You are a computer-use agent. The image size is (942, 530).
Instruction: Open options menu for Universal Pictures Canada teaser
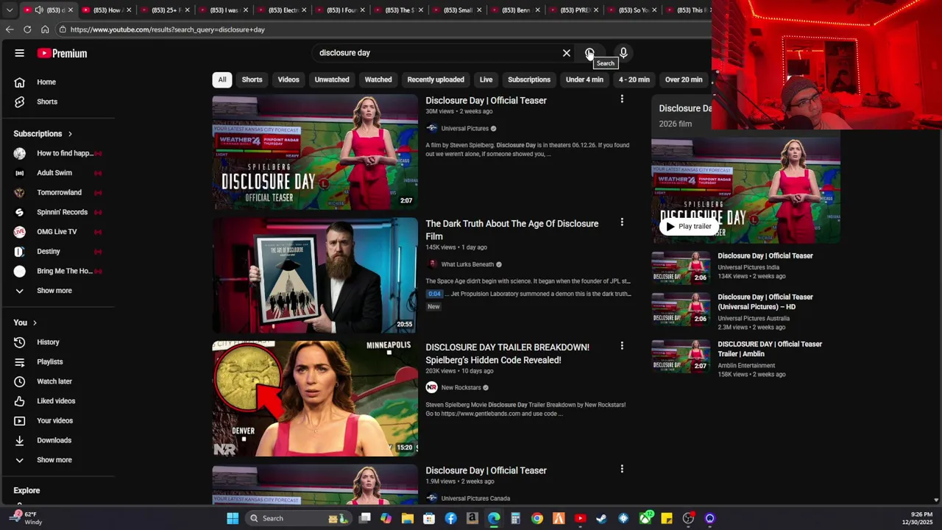[622, 469]
